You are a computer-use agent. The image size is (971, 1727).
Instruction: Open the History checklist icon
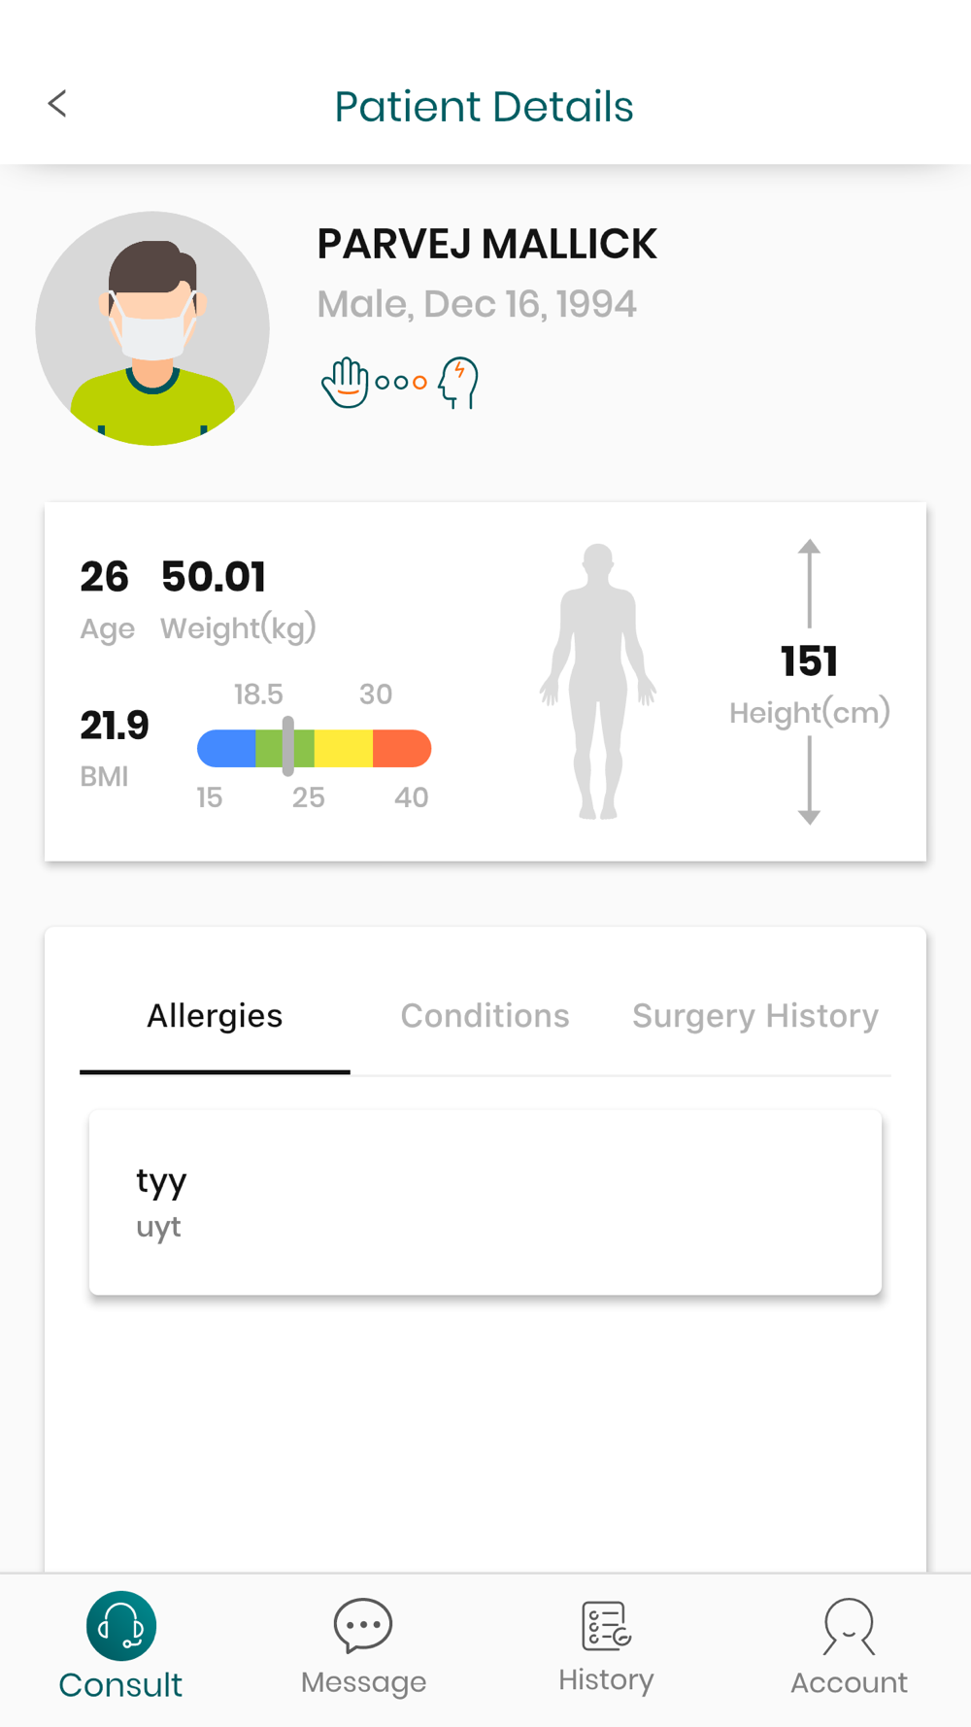tap(606, 1625)
